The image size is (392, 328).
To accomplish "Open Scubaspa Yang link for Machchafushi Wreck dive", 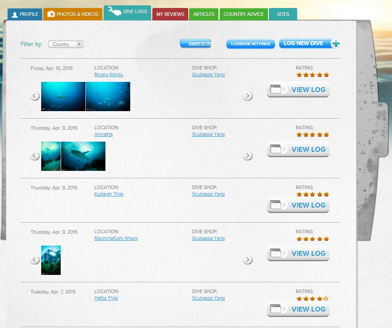I will click(208, 238).
